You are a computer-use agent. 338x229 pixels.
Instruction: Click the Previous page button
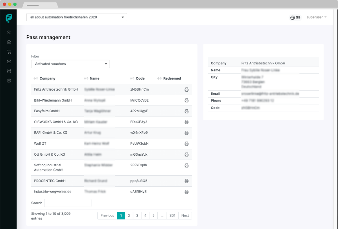click(107, 216)
